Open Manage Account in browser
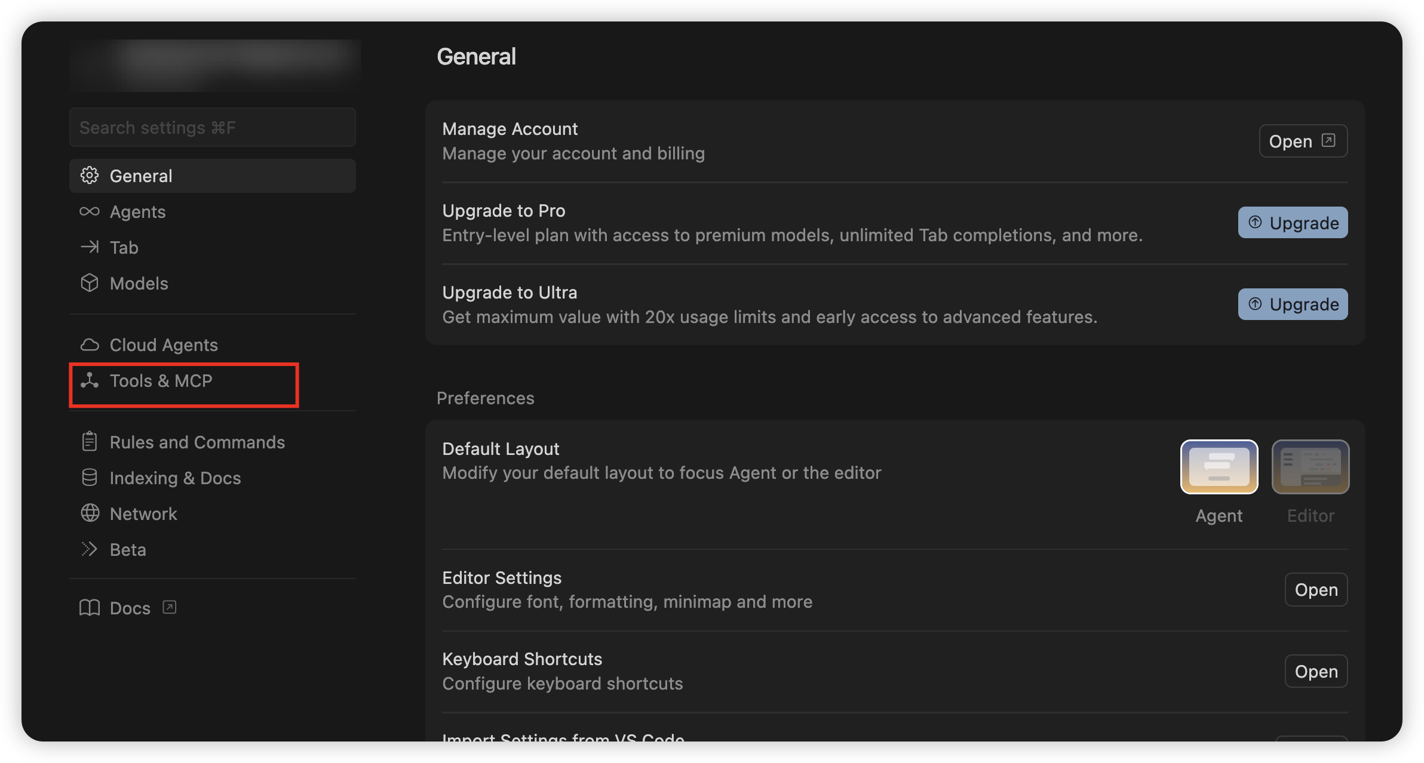This screenshot has width=1424, height=763. pos(1303,141)
